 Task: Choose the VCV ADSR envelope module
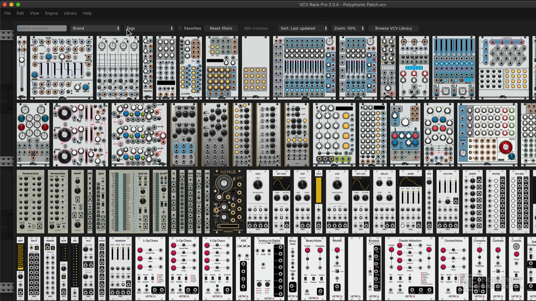[410, 202]
